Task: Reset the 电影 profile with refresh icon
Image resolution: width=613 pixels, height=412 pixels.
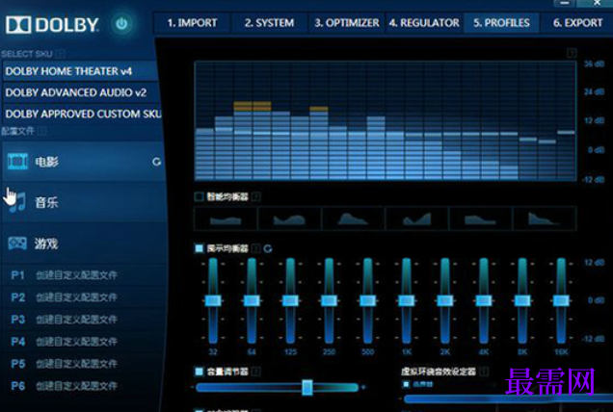Action: (x=156, y=162)
